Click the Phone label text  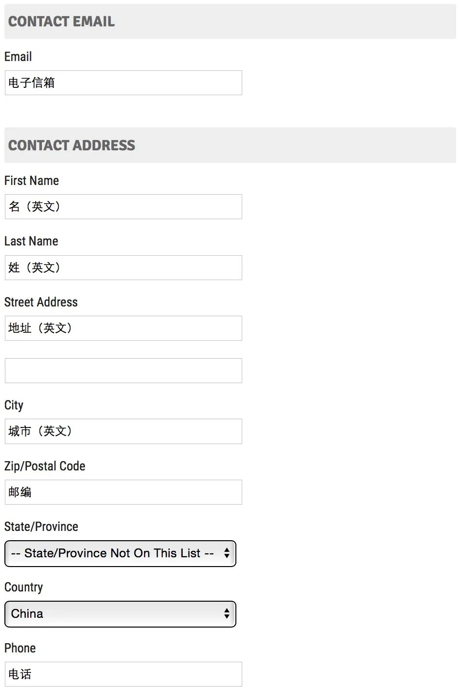pos(20,648)
